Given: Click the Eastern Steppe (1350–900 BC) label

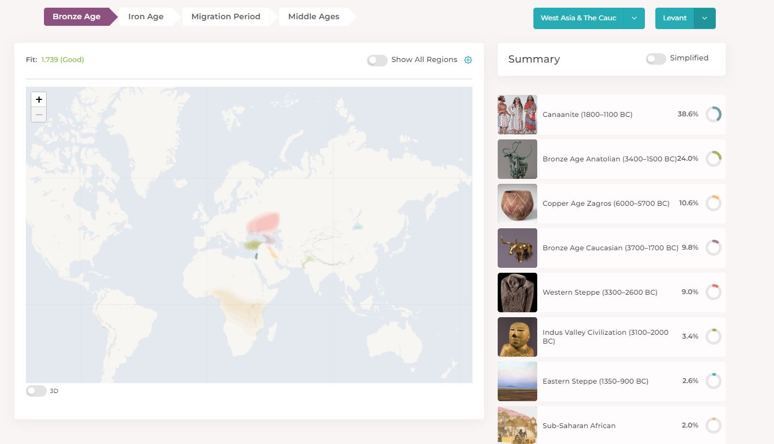Looking at the screenshot, I should coord(595,381).
